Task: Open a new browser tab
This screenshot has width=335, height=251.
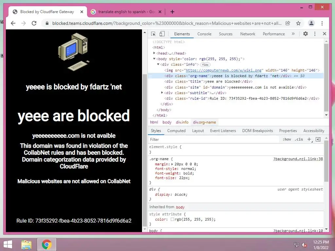Action: [172, 12]
